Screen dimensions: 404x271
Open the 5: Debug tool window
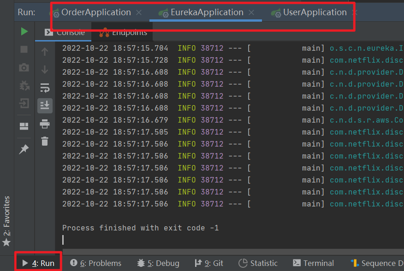tap(158, 263)
